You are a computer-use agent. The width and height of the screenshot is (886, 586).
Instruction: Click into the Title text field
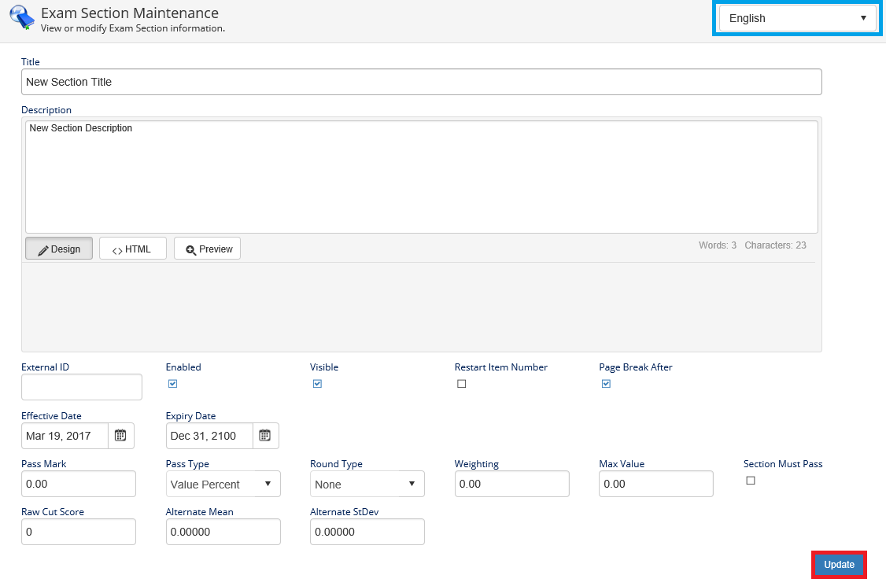point(421,82)
